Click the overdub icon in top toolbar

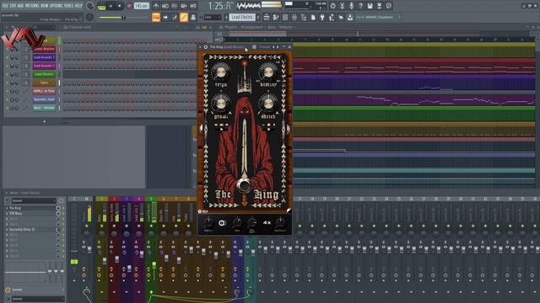[x=184, y=6]
